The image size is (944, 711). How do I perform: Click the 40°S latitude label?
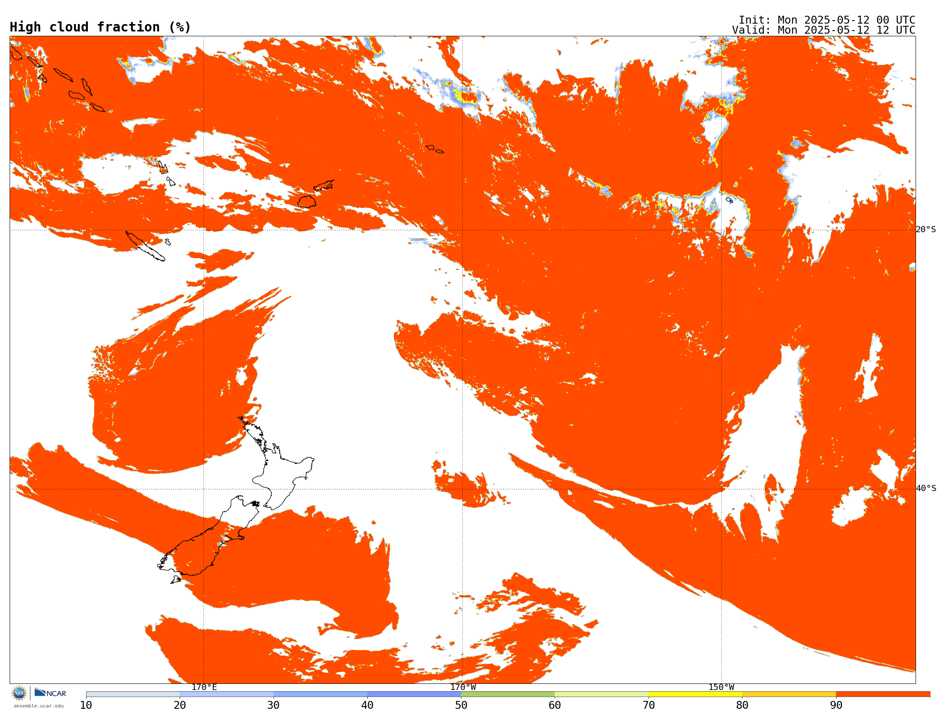tap(926, 488)
